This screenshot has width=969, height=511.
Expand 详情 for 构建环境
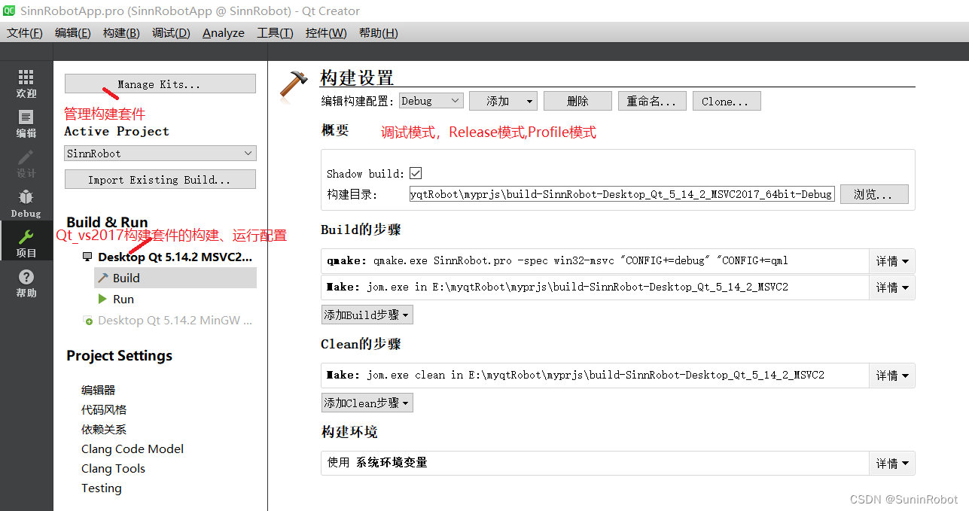892,463
